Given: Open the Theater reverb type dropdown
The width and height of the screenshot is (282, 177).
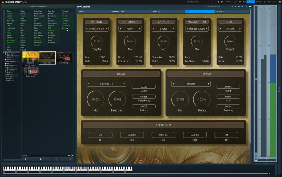Looking at the screenshot, I should tap(191, 84).
